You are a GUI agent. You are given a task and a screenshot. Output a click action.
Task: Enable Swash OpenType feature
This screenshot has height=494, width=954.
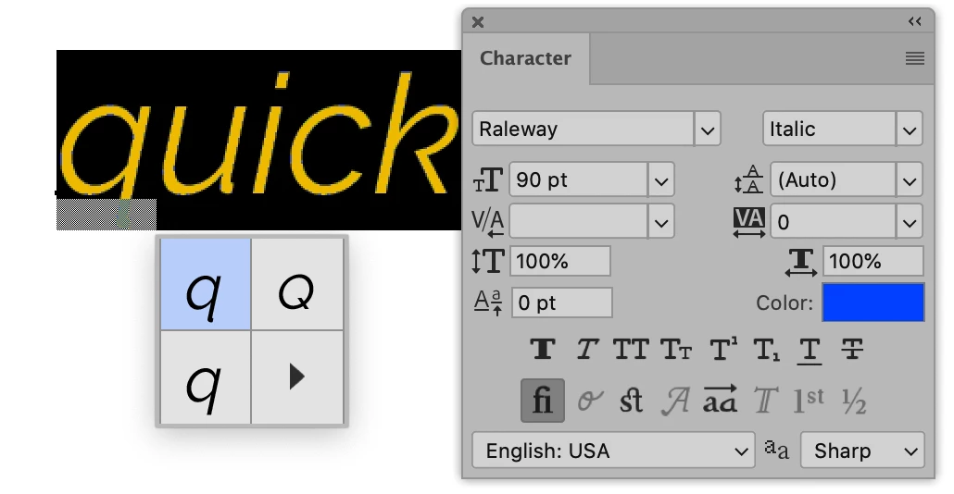point(675,401)
